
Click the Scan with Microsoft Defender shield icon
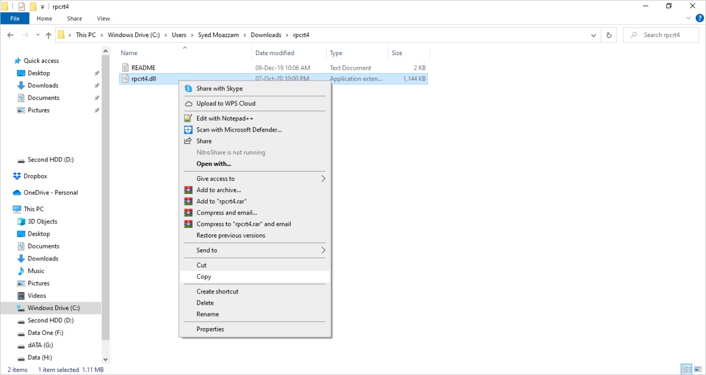coord(188,130)
